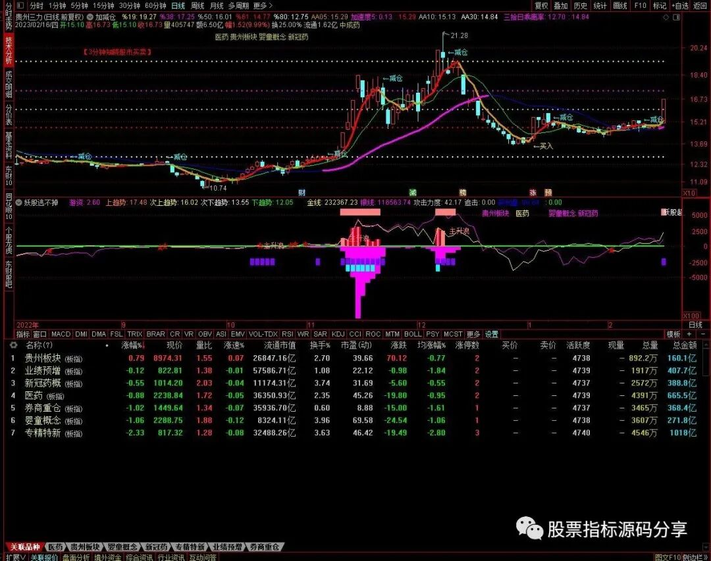Switch to 5分钟 period

(80, 5)
